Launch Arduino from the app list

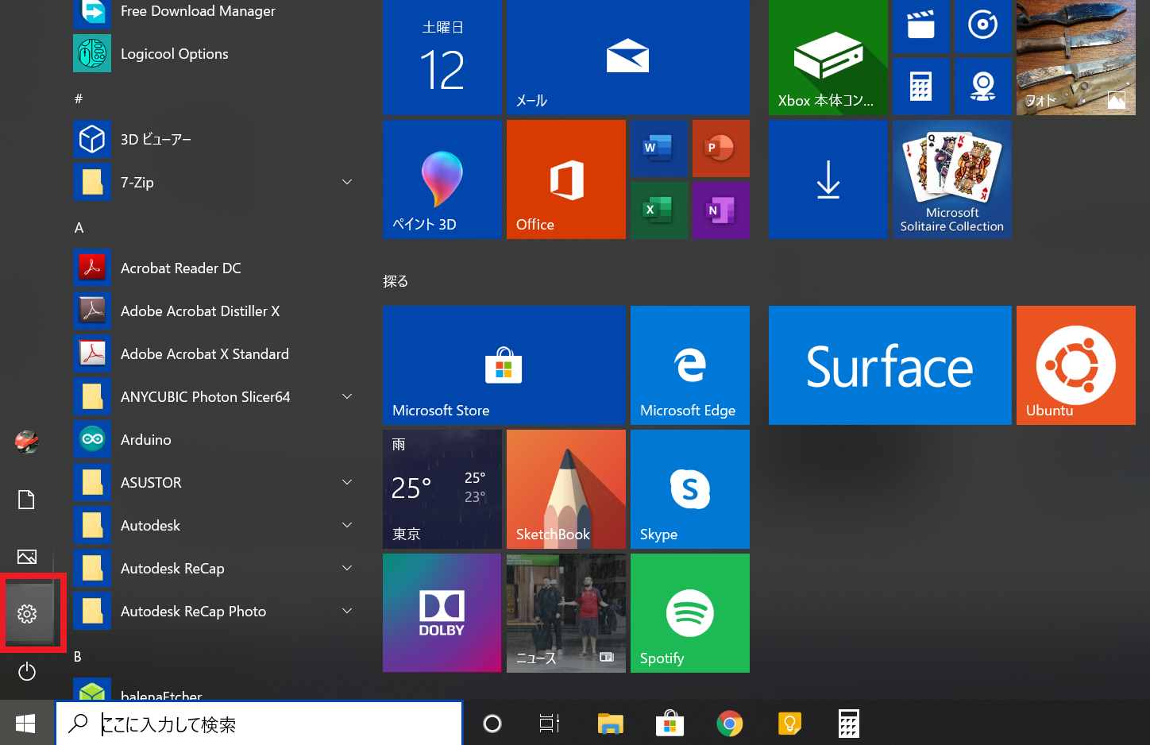click(214, 440)
